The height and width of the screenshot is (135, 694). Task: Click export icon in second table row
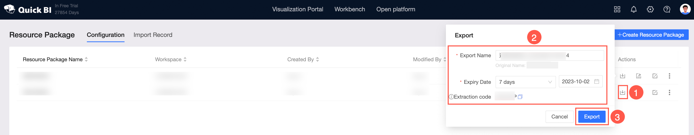pyautogui.click(x=622, y=92)
